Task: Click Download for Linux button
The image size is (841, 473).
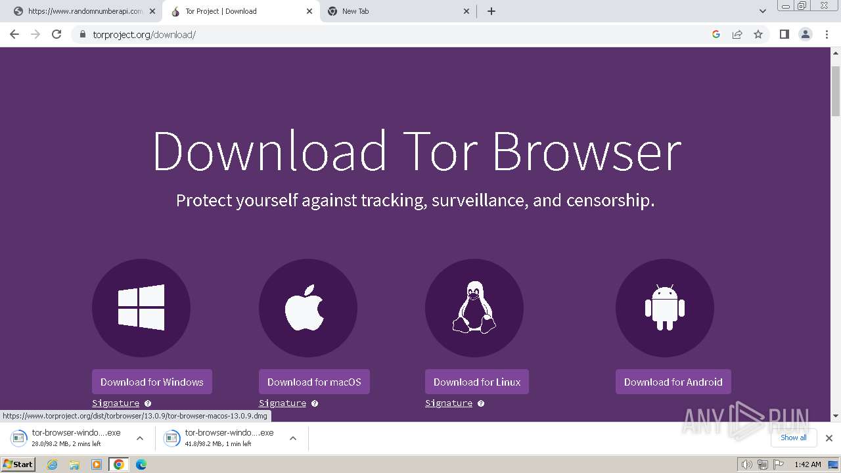Action: click(x=477, y=382)
